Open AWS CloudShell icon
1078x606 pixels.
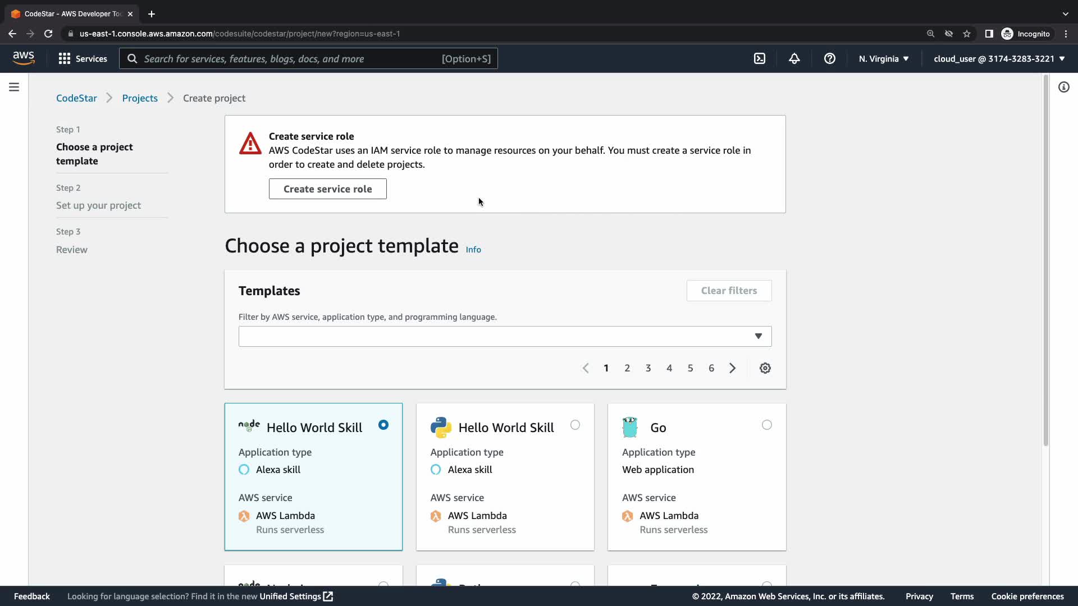pyautogui.click(x=759, y=58)
